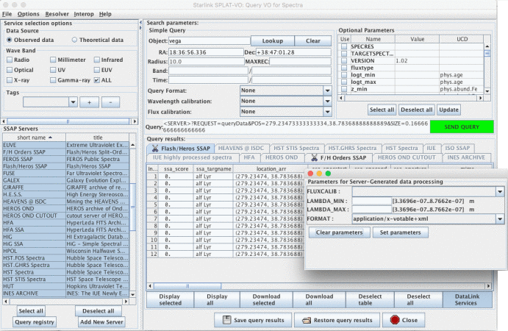This screenshot has width=508, height=331.
Task: Click the Lookup button
Action: tap(273, 41)
